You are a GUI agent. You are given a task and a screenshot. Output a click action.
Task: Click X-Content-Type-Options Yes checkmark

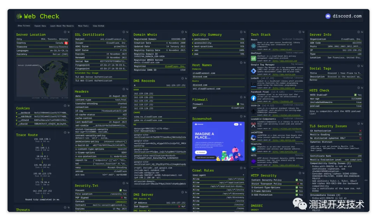pyautogui.click(x=297, y=188)
